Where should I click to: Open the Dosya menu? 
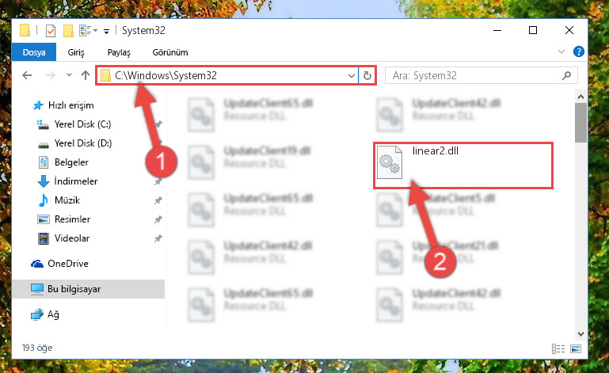34,52
